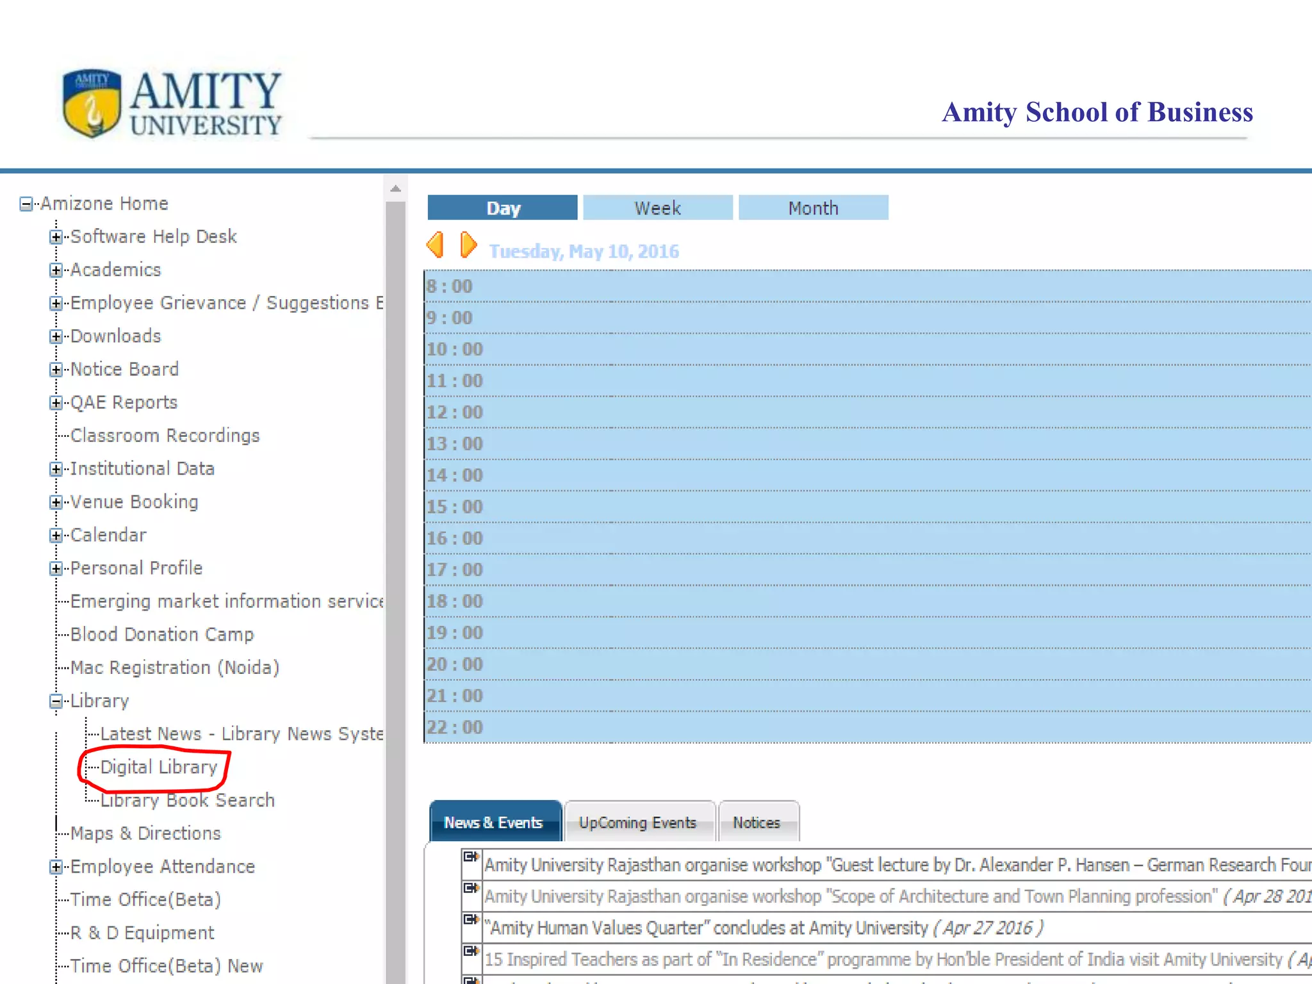The height and width of the screenshot is (984, 1312).
Task: Click icon beside Amity Human Values Quarter
Action: pos(471,920)
